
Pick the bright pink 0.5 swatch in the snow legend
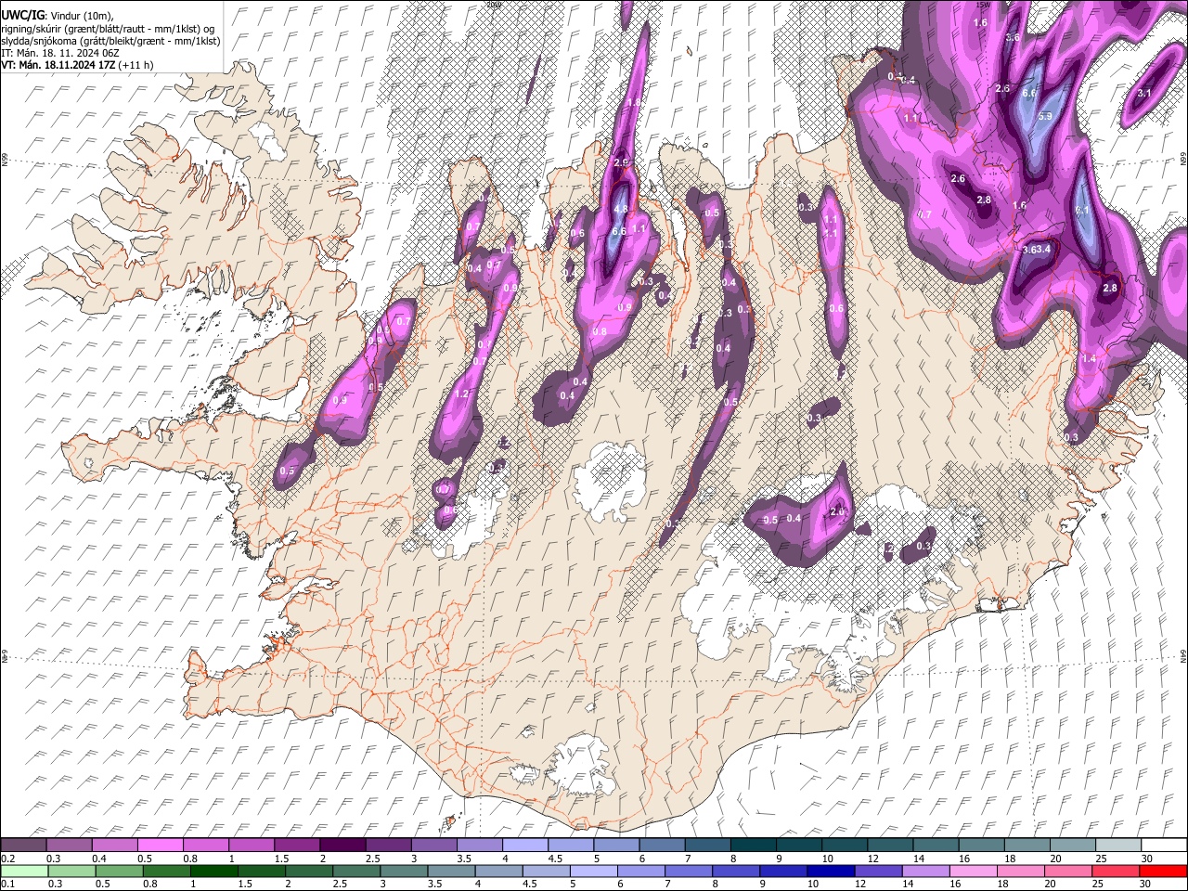point(160,845)
